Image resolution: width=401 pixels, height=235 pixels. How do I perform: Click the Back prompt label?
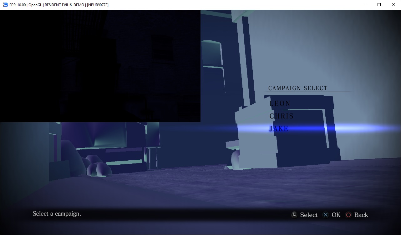click(361, 215)
